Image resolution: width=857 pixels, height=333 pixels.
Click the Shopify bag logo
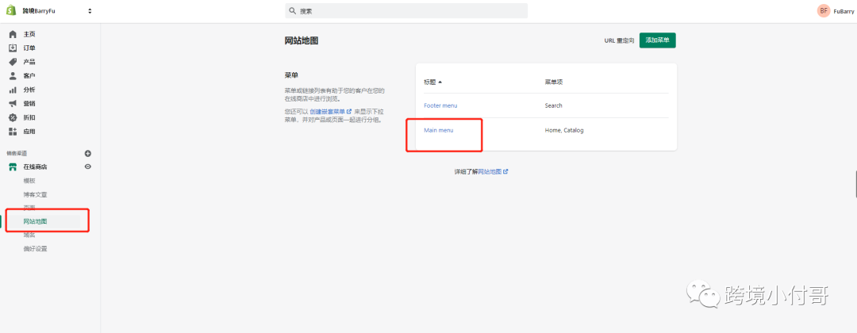(x=11, y=10)
